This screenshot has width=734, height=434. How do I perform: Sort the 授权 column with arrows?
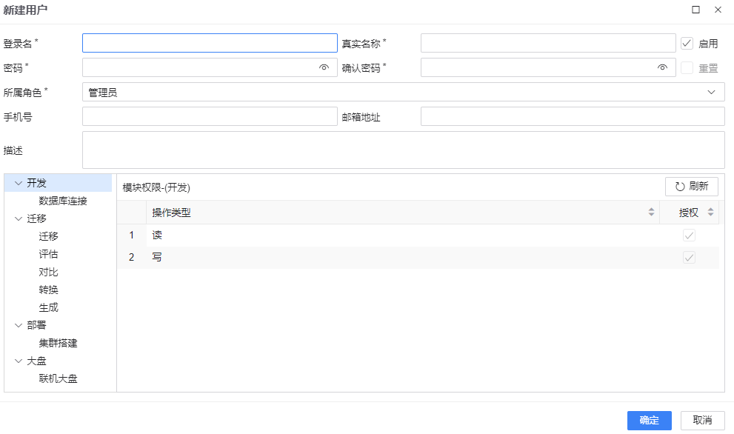(x=710, y=212)
